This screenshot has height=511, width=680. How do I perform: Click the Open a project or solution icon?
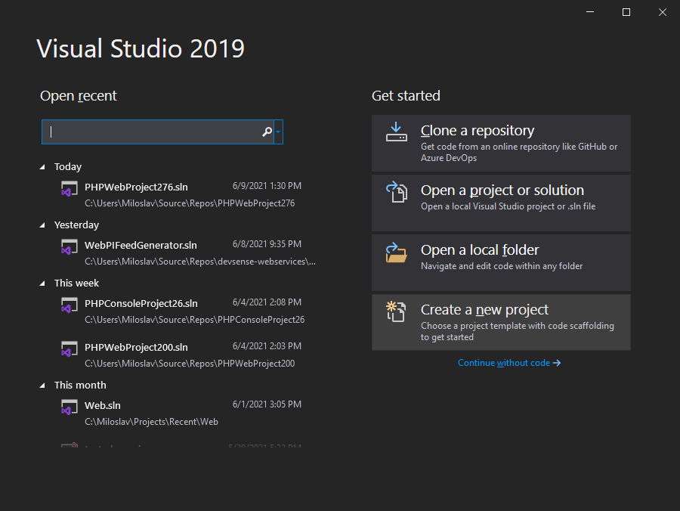397,192
